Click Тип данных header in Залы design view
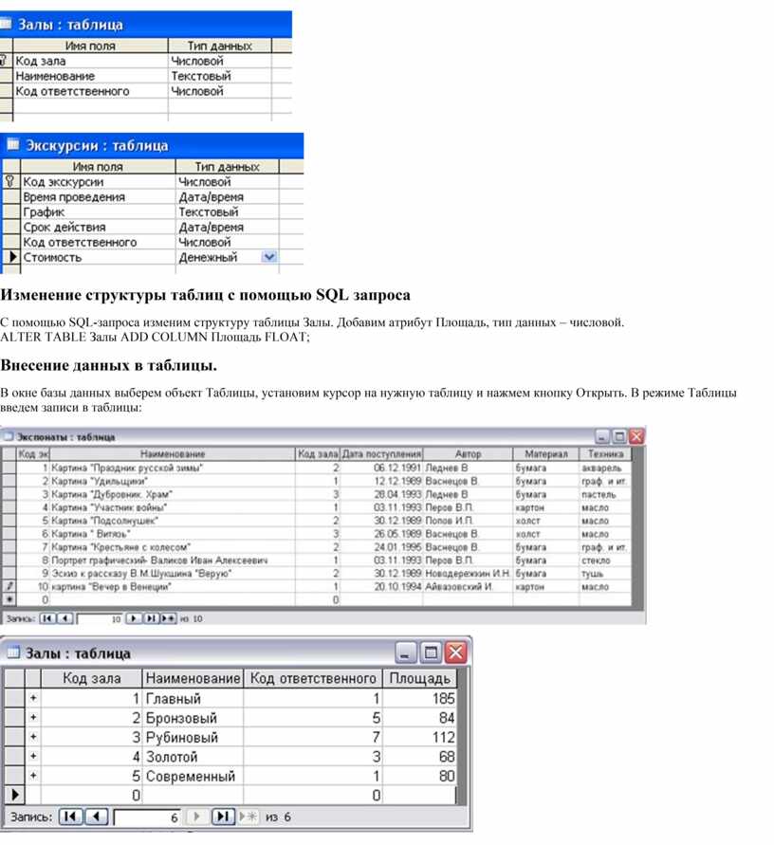Screen dimensions: 774x845 219,46
